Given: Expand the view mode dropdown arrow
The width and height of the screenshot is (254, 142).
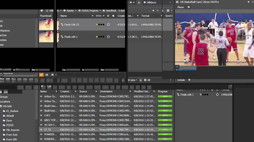Looking at the screenshot, I should point(171,11).
